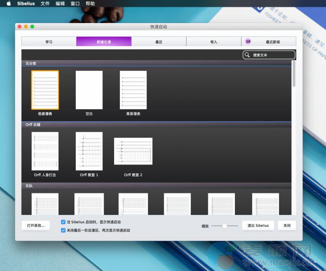Select the Orff 人身打击 template
Image resolution: width=326 pixels, height=271 pixels.
coord(45,151)
